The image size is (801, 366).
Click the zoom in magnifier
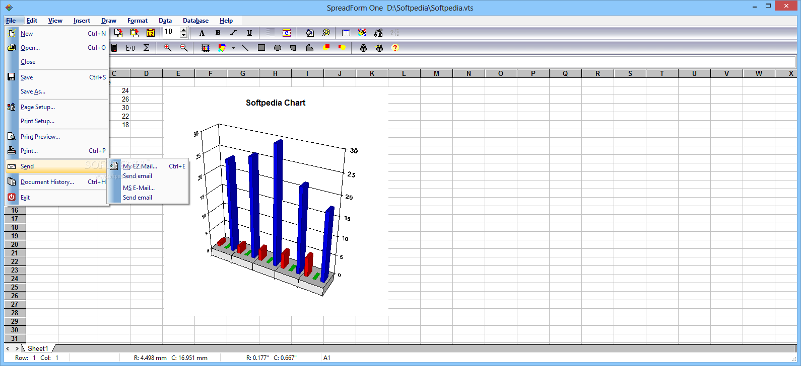pyautogui.click(x=168, y=48)
